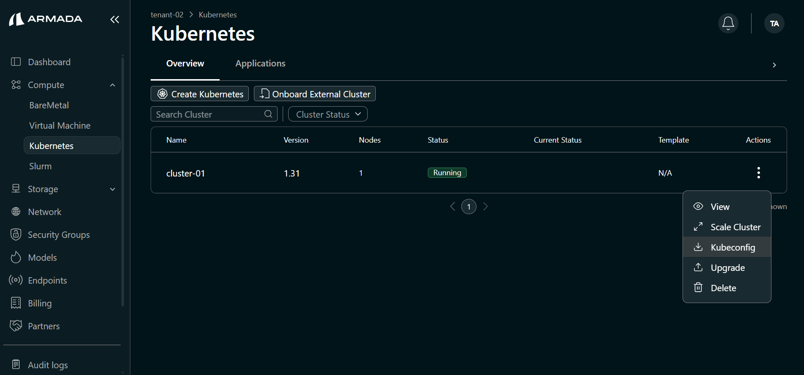Viewport: 804px width, 375px height.
Task: Click the expand arrows icon for Scale Cluster
Action: coord(698,226)
